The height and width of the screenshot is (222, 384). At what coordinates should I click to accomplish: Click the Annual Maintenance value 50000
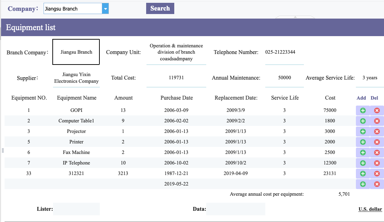[285, 78]
